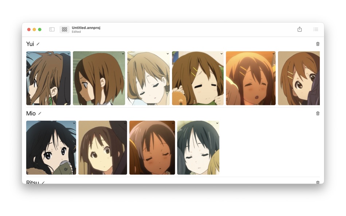This screenshot has height=216, width=346.
Task: Delete the Yui group with trash icon
Action: (x=318, y=44)
